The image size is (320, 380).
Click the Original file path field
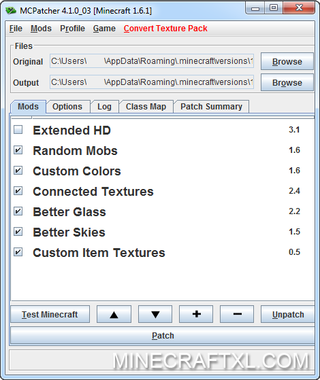pyautogui.click(x=152, y=61)
